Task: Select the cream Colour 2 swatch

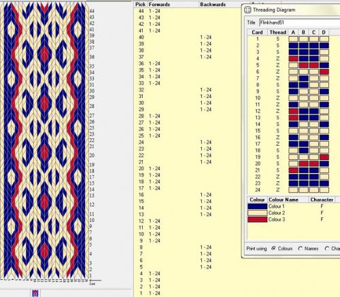Action: pyautogui.click(x=257, y=213)
